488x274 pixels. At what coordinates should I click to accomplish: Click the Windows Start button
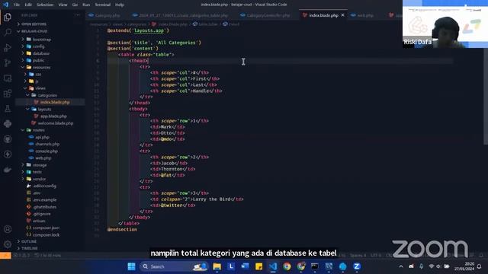pyautogui.click(x=131, y=266)
